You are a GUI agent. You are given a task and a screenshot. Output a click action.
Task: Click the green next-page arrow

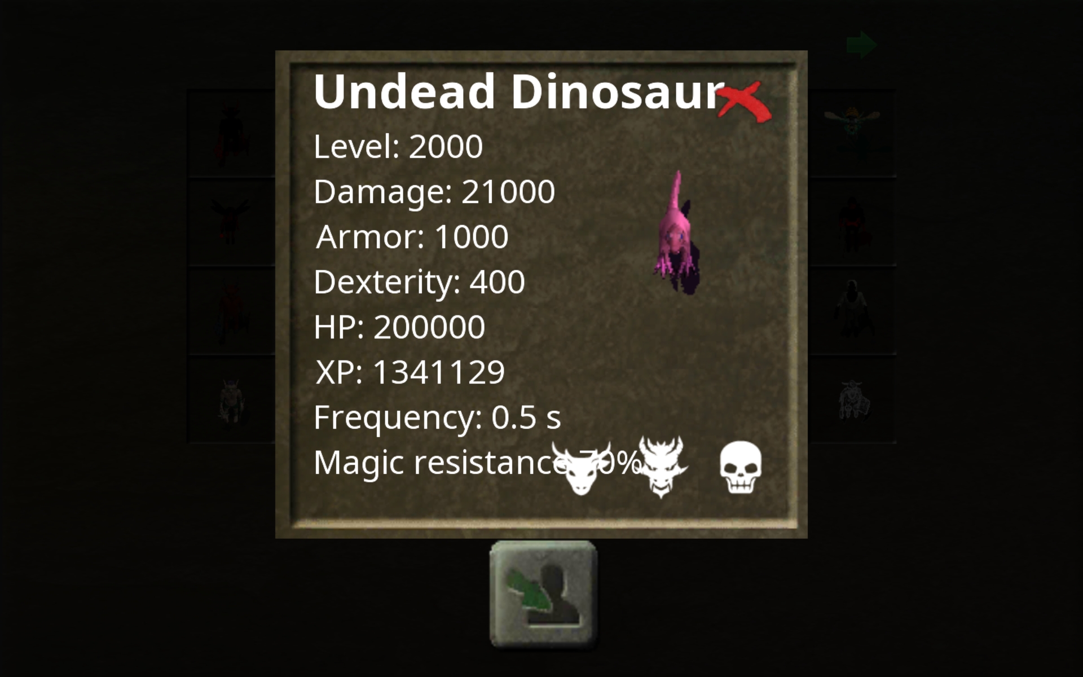[x=861, y=45]
